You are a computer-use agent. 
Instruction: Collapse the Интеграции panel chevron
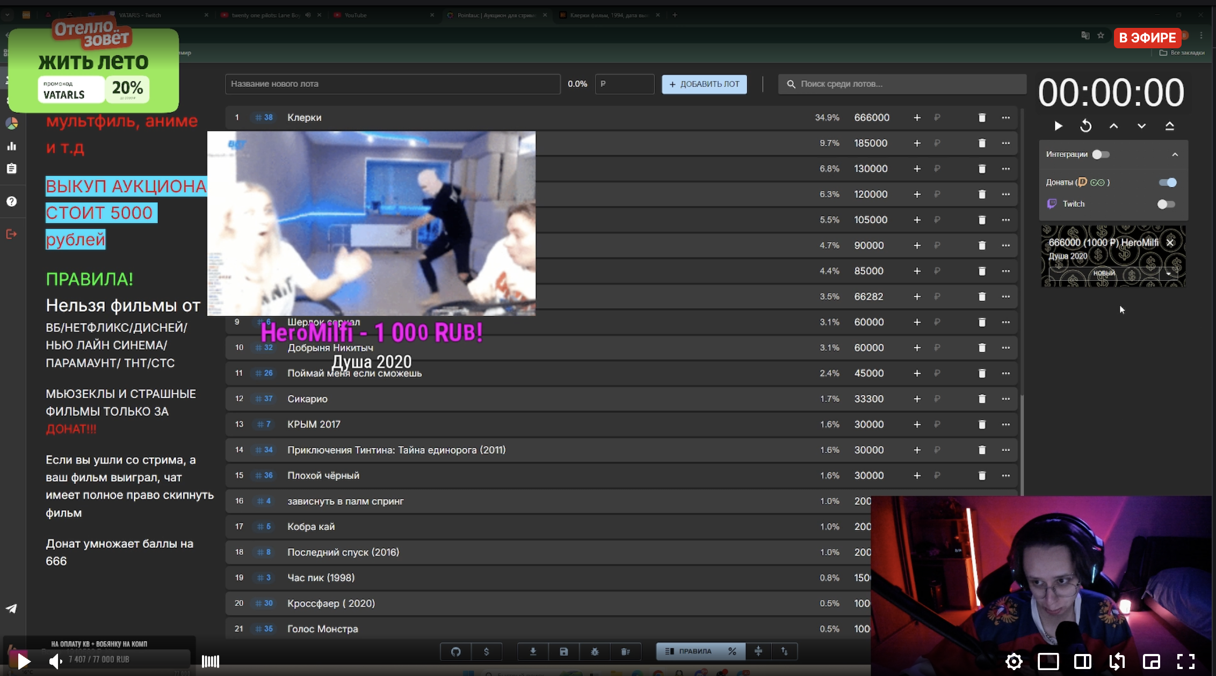click(1175, 155)
